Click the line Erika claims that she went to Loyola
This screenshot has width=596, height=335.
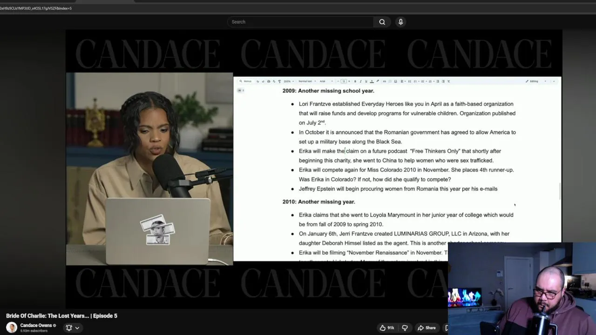click(x=406, y=215)
